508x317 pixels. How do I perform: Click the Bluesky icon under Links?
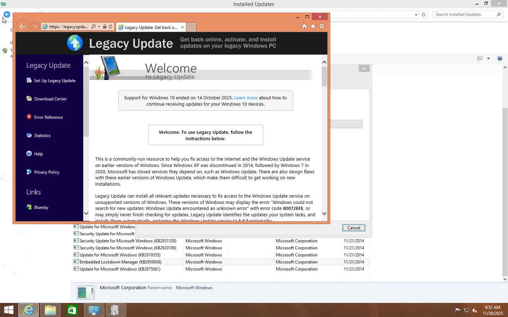(x=29, y=207)
